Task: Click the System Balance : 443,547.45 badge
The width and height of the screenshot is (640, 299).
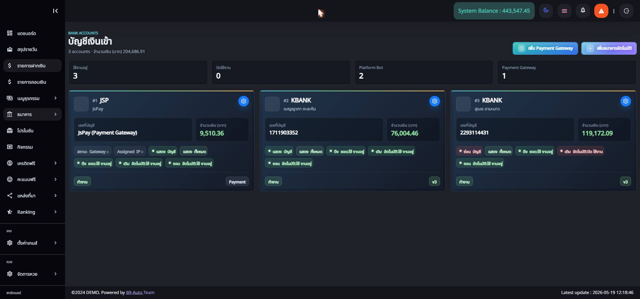Action: (494, 11)
